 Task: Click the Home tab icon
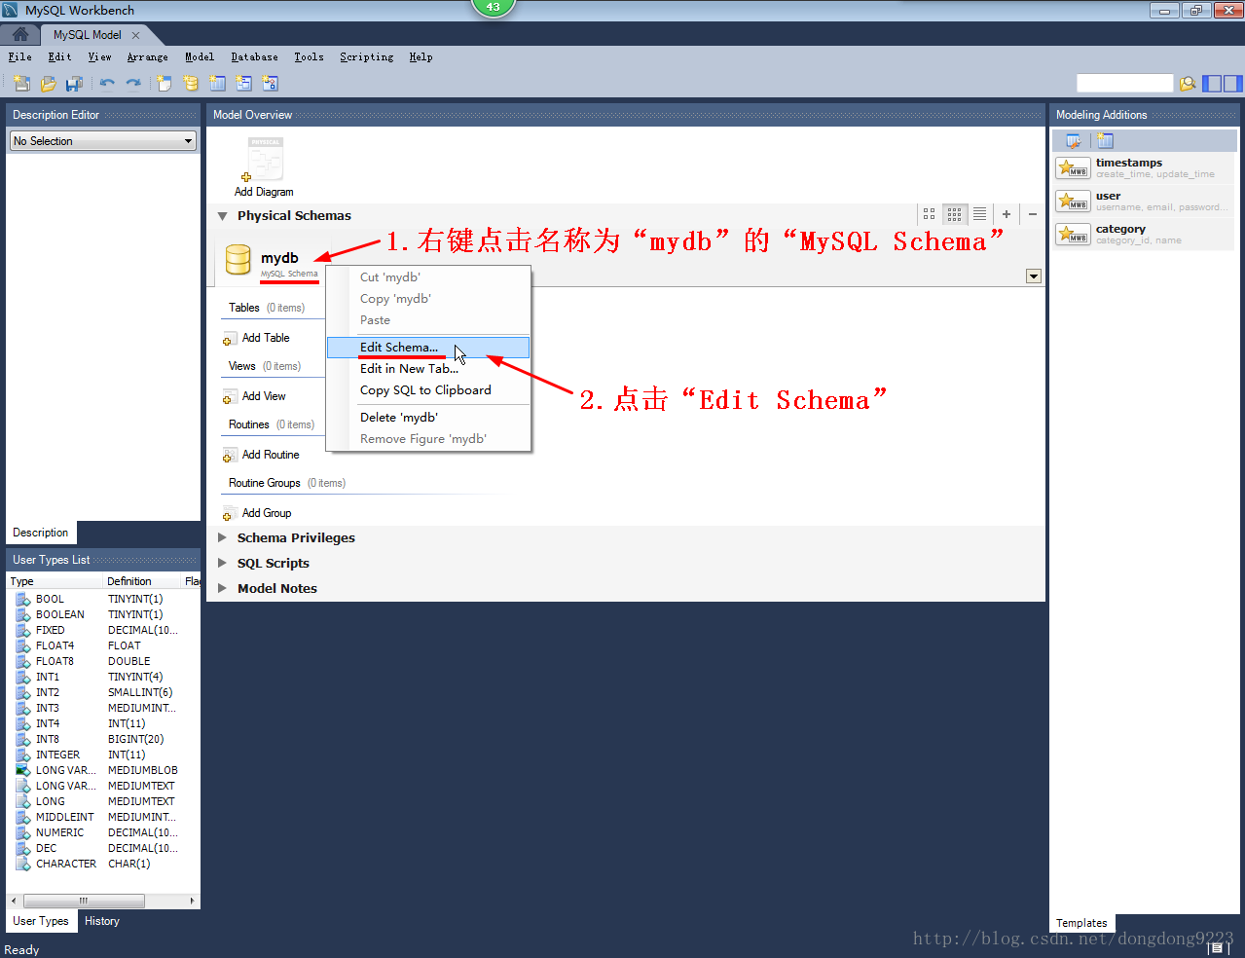(x=20, y=34)
